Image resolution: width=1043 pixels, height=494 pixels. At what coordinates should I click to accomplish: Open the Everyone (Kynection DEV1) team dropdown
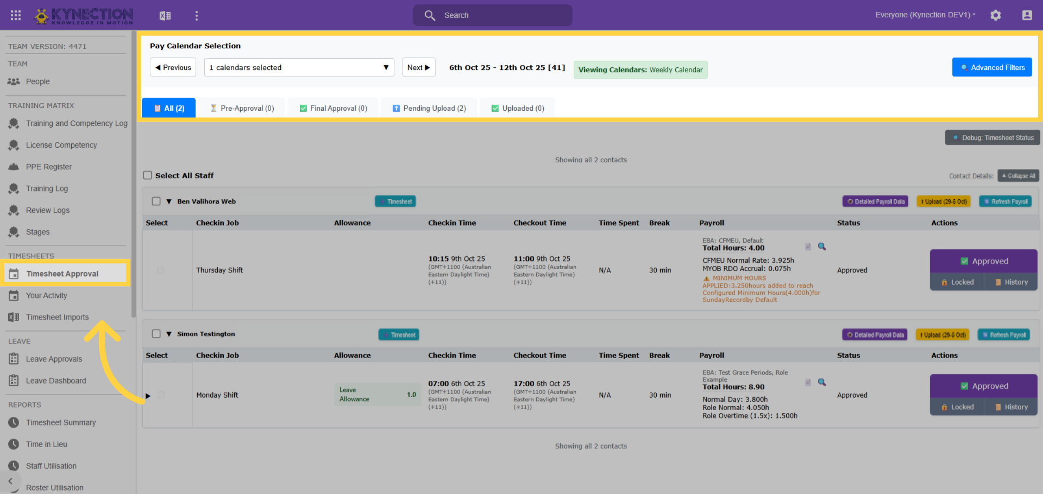point(925,15)
